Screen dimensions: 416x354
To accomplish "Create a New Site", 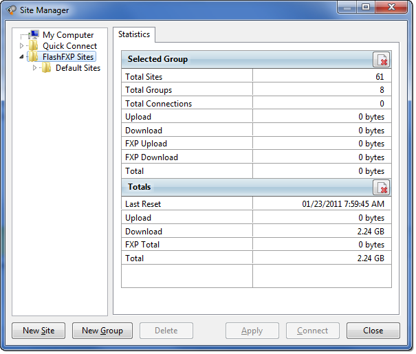I will pyautogui.click(x=39, y=332).
